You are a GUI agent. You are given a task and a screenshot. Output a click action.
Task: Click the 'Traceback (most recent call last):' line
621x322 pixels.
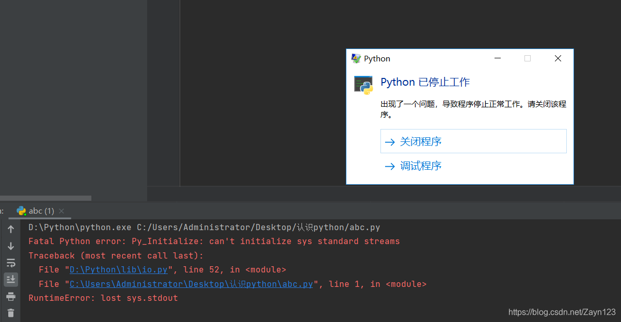(116, 256)
